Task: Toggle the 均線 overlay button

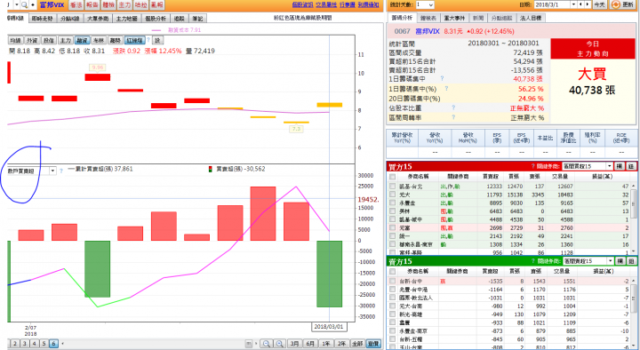Action: 15,40
